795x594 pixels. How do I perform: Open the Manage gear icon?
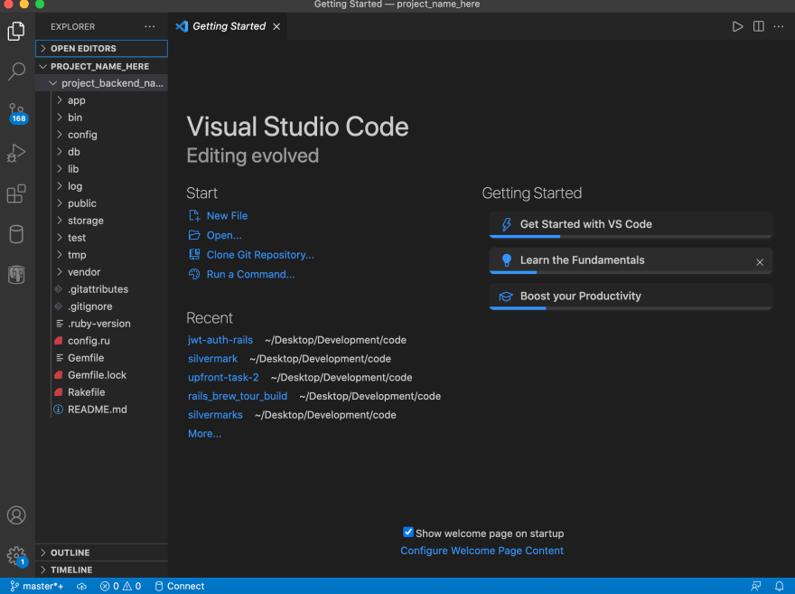pyautogui.click(x=16, y=556)
